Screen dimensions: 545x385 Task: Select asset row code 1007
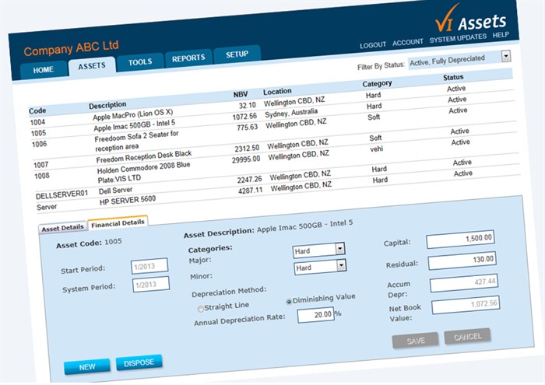40,165
